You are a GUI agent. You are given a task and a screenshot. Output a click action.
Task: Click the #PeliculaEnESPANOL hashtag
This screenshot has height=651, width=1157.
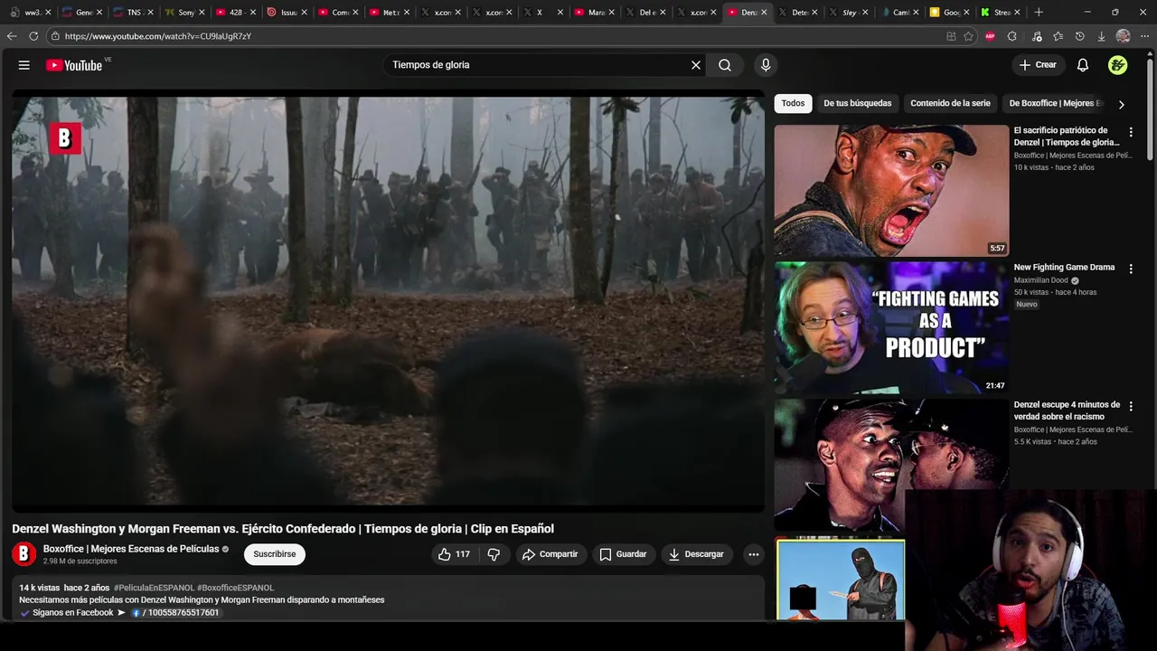[154, 588]
